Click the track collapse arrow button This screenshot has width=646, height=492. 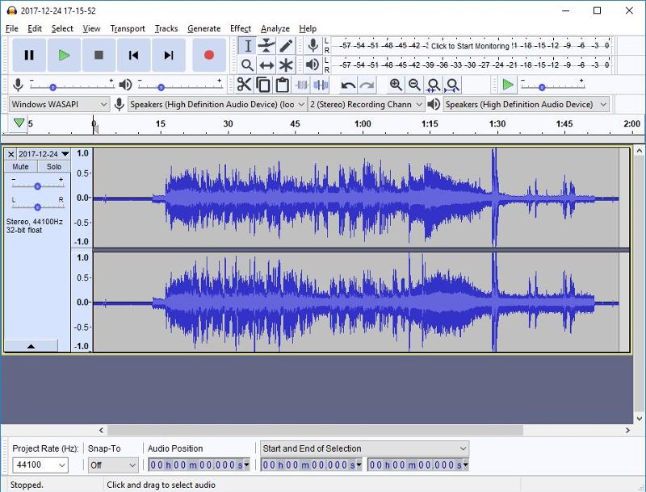[x=31, y=346]
